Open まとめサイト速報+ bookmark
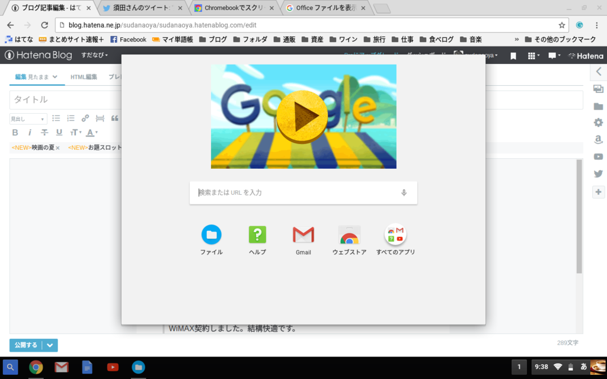607x379 pixels. pos(71,40)
